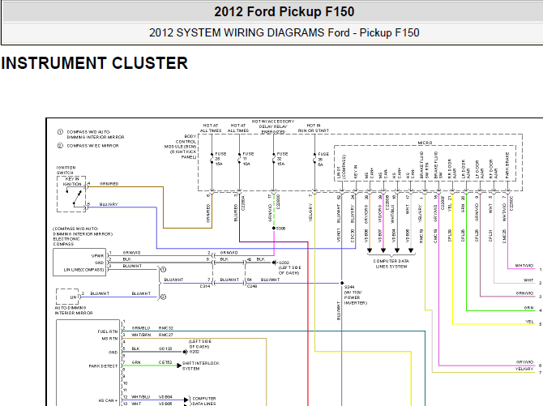
Task: Click the 'WHT/BRN' wire color label
Action: click(141, 335)
